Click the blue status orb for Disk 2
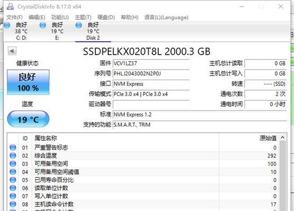 point(79,25)
